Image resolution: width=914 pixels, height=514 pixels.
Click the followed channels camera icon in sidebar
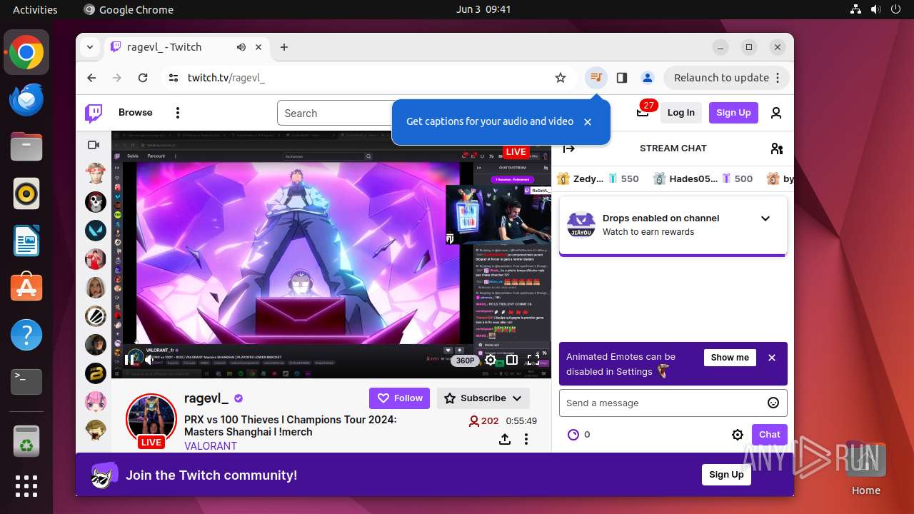point(94,145)
